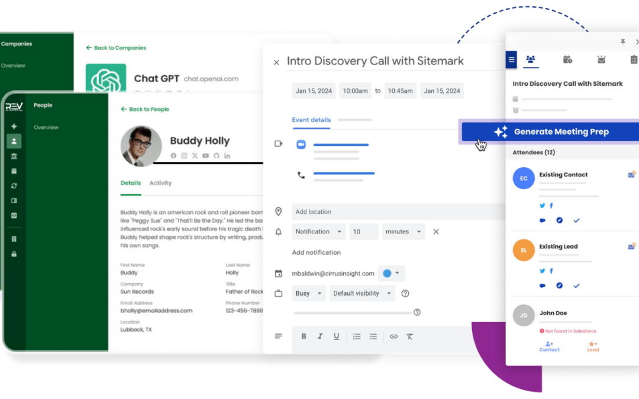Click the help icon beside Default visibility
This screenshot has height=399, width=639.
tap(405, 293)
